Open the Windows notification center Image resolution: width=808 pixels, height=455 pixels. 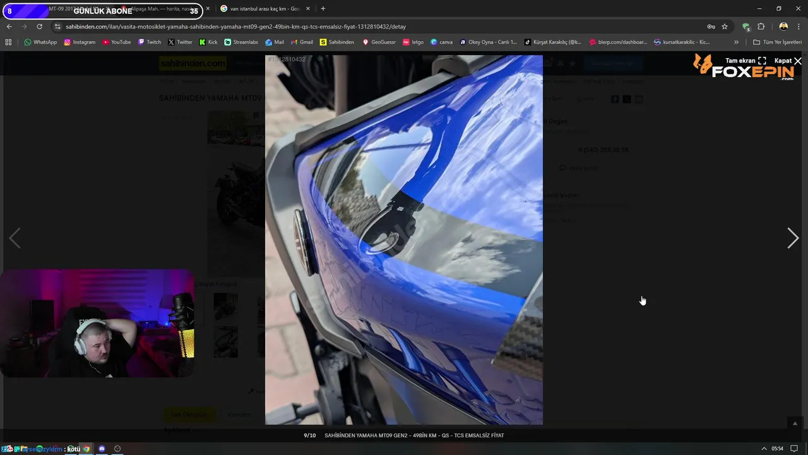pyautogui.click(x=795, y=449)
